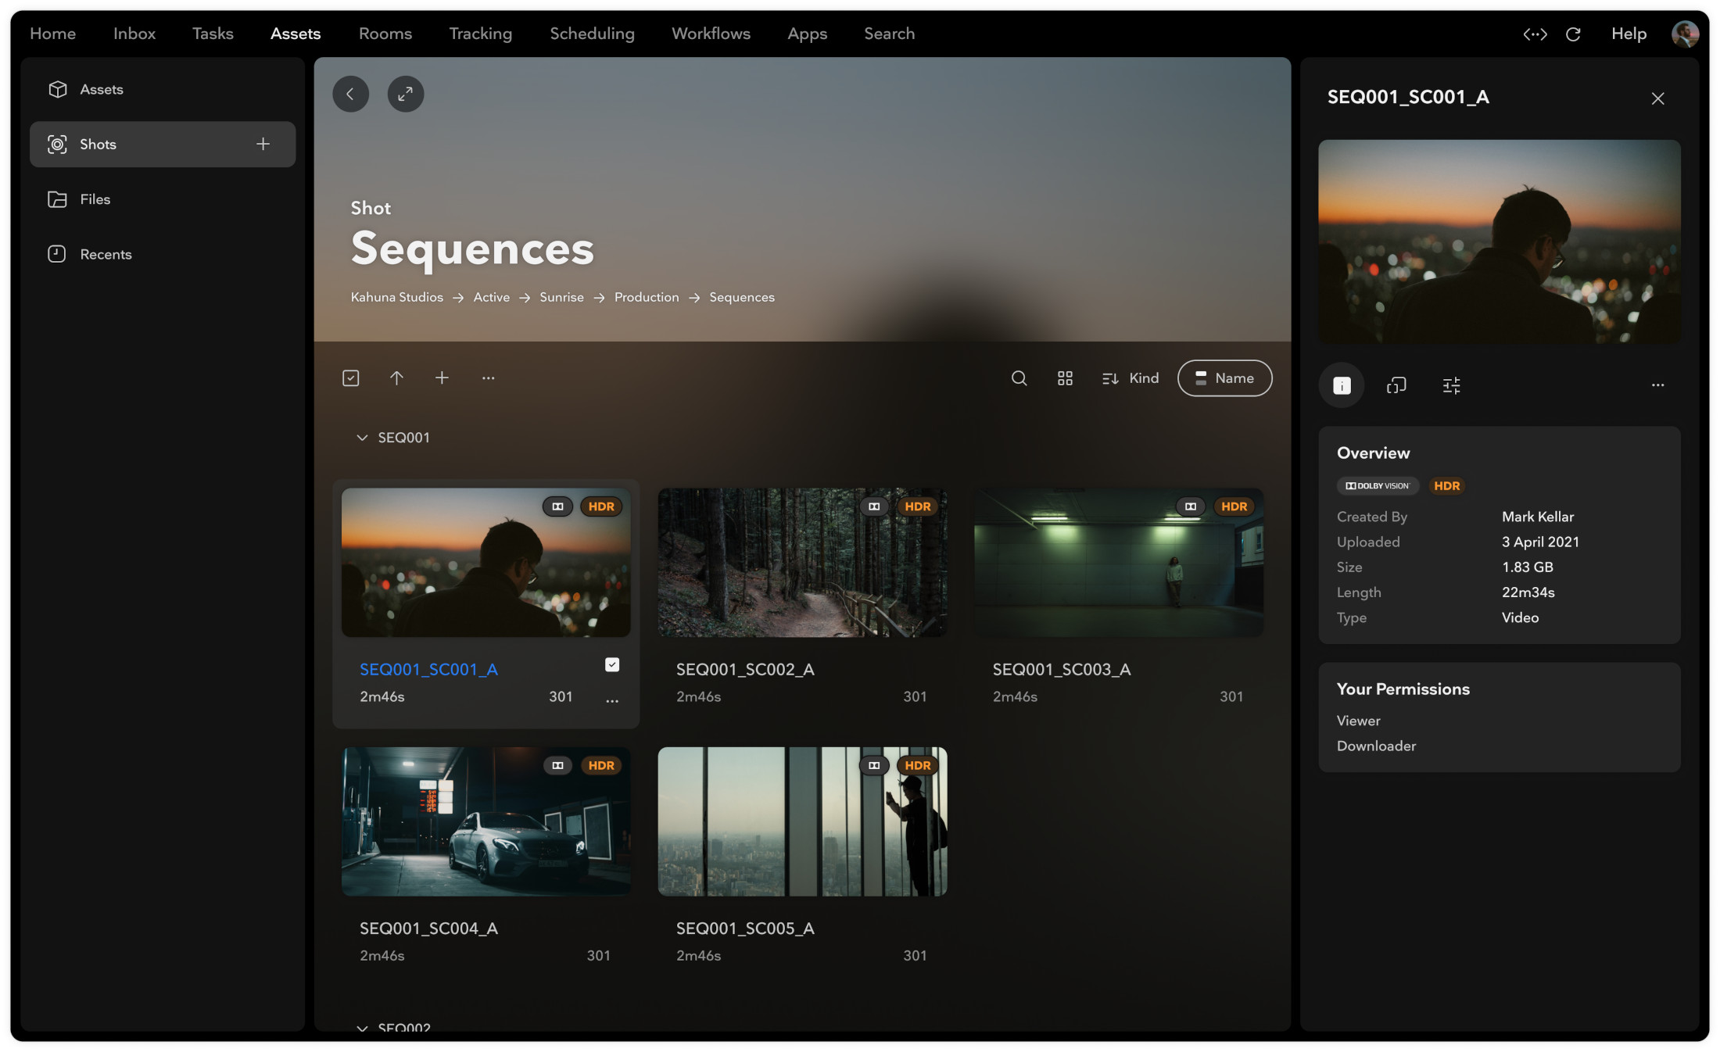Open the versions compare icon in details panel
Image resolution: width=1720 pixels, height=1052 pixels.
(1396, 385)
